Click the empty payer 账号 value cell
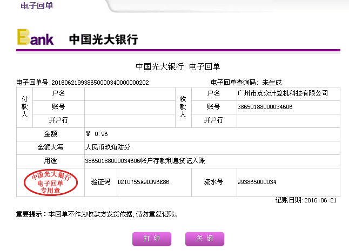 coord(130,107)
